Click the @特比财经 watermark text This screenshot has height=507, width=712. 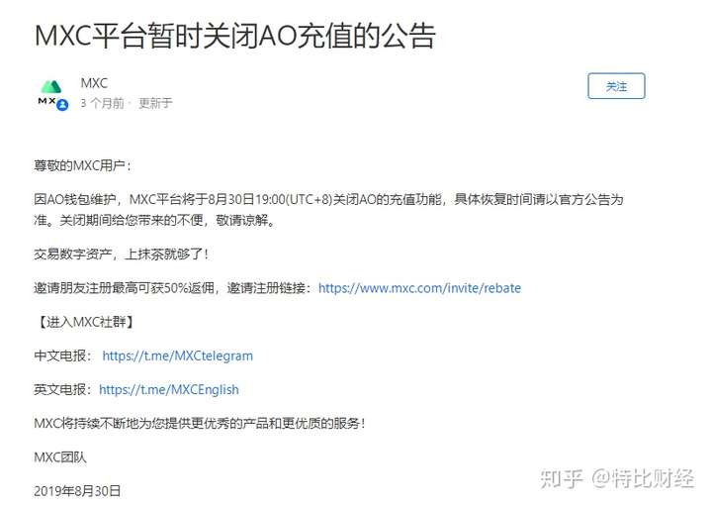point(643,479)
